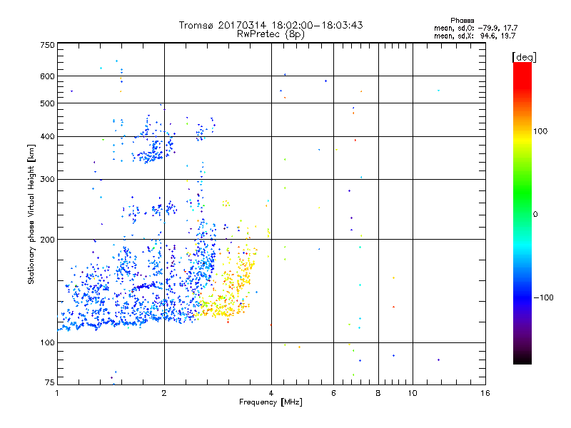Click the x-axis tick label '1'
This screenshot has height=428, width=571.
[x=57, y=393]
